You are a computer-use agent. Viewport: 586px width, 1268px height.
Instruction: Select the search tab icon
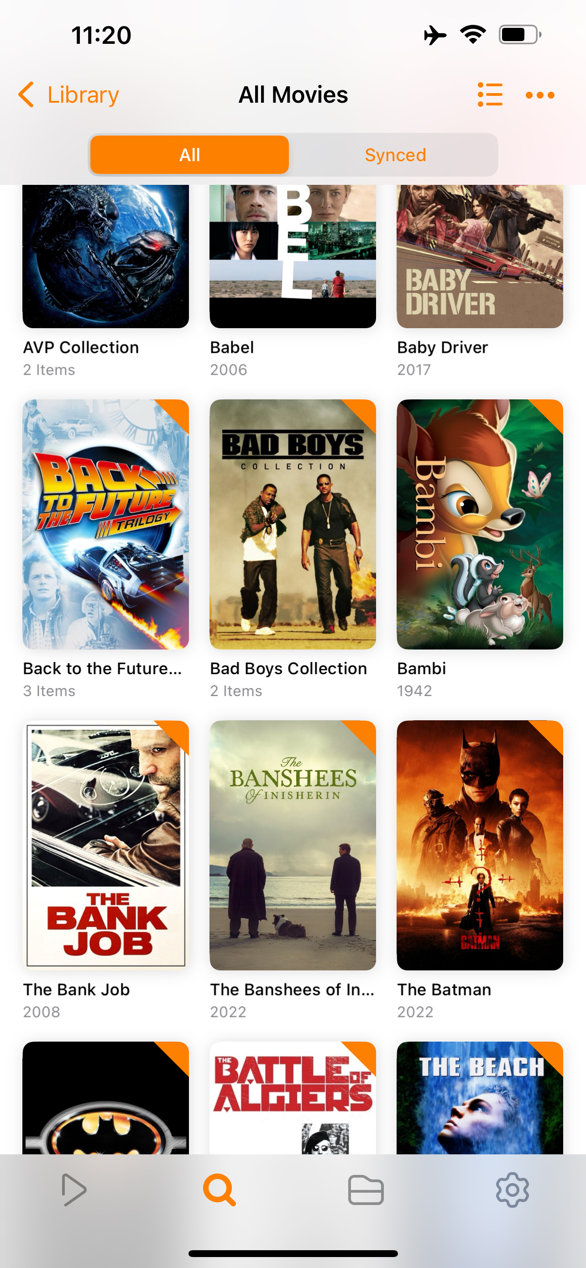(x=220, y=1190)
